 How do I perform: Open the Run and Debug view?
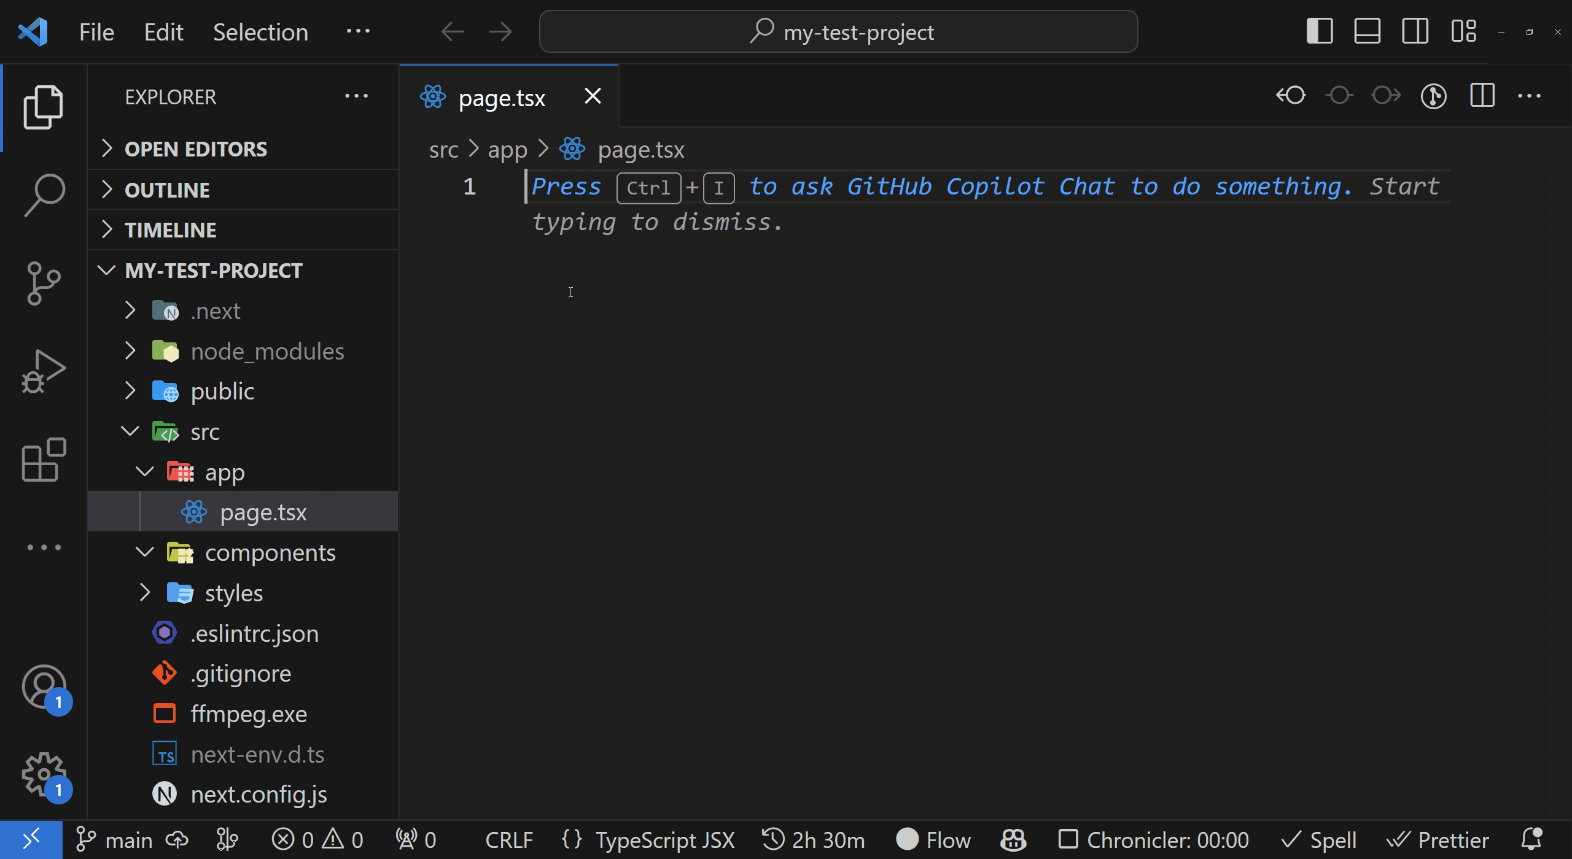[44, 371]
